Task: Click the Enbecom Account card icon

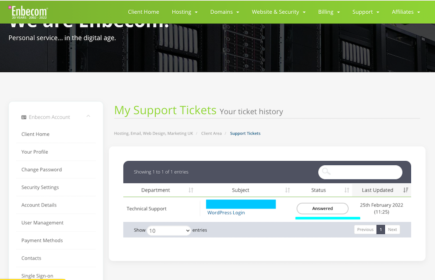Action: point(24,117)
